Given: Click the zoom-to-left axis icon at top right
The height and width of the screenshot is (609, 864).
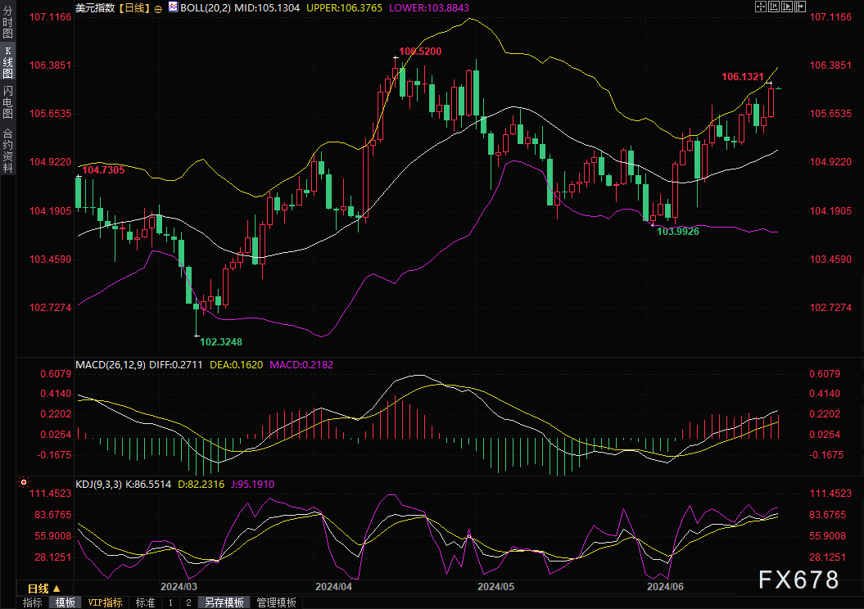Looking at the screenshot, I should click(x=774, y=7).
